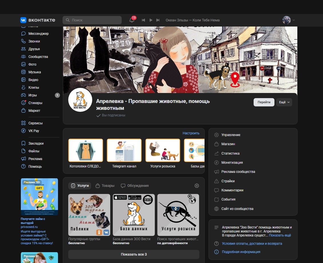
Task: Open the Котоловки СЛЕДО... menu tile
Action: pyautogui.click(x=85, y=153)
